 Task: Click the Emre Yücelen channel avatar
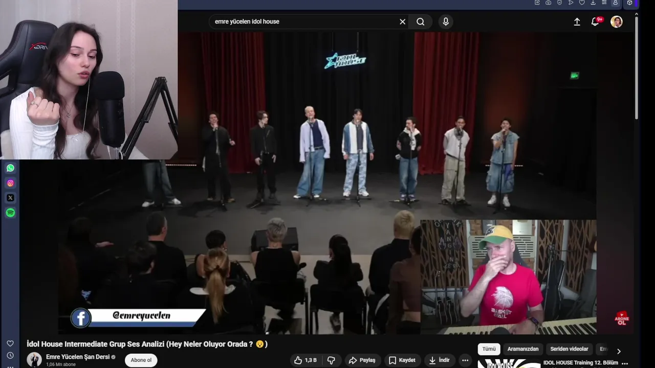pyautogui.click(x=34, y=359)
